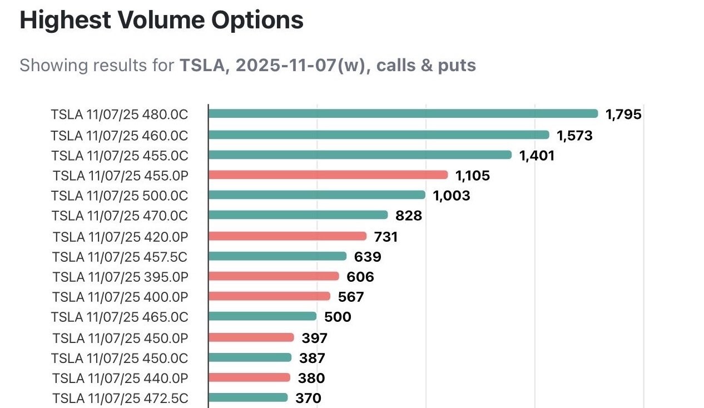Click the 420.0P put bar
Screen dimensions: 704x408
(287, 236)
